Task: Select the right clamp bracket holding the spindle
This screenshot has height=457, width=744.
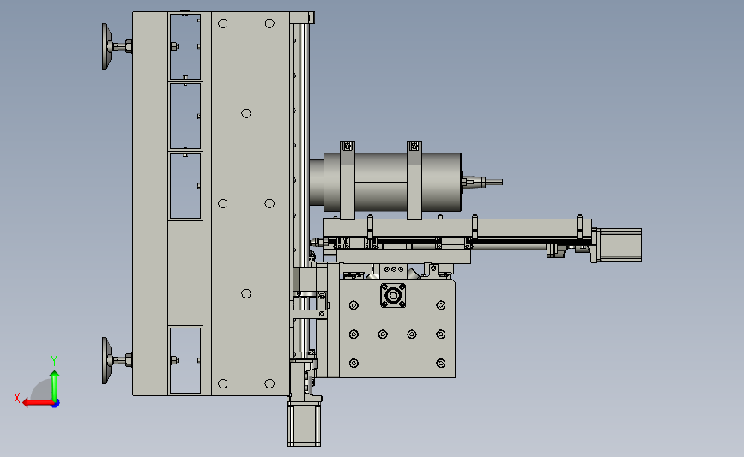Action: point(414,180)
